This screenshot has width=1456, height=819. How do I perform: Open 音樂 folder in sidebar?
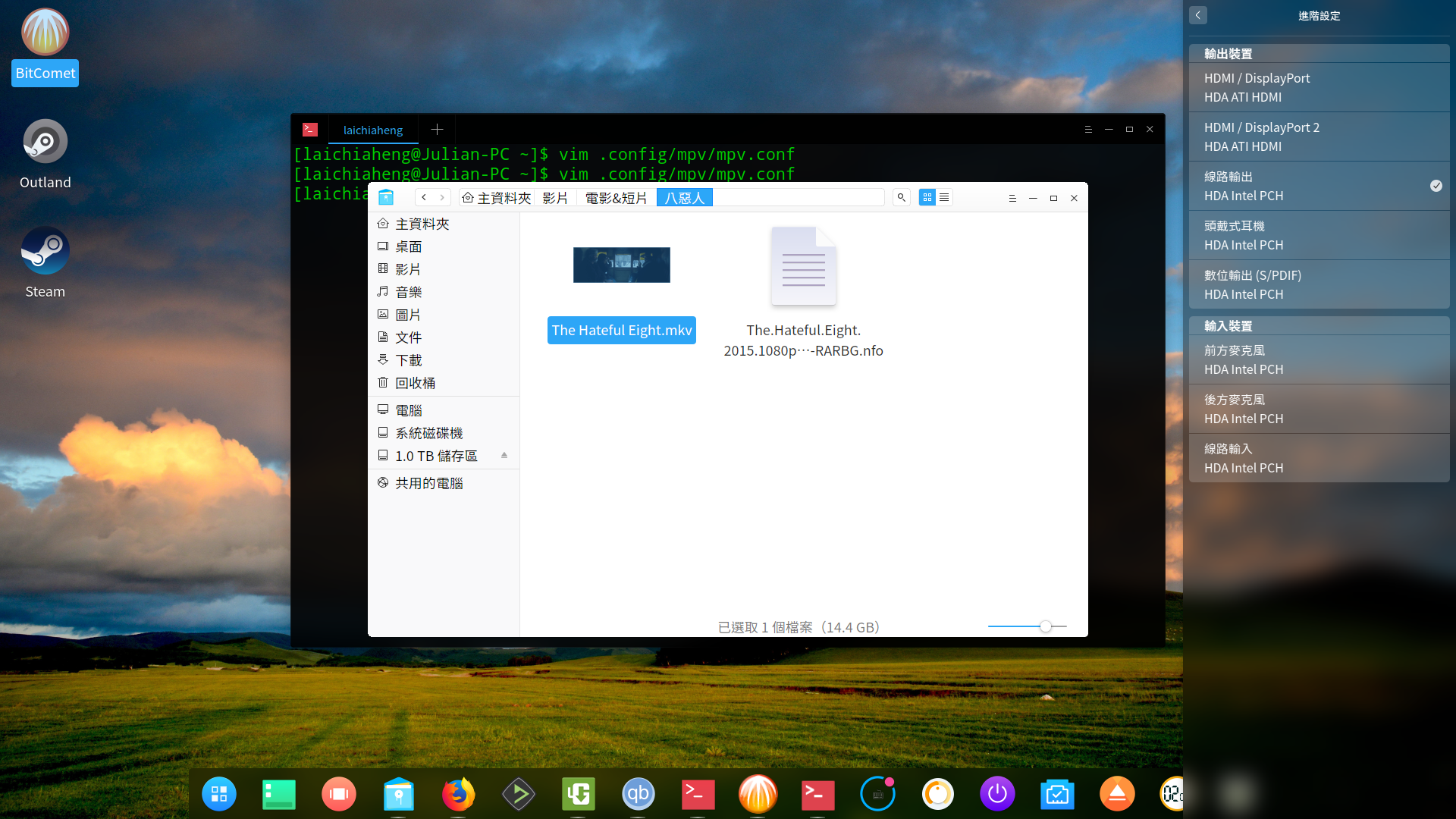coord(444,292)
